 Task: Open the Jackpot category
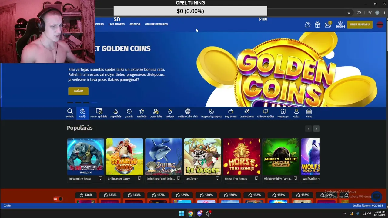170,113
